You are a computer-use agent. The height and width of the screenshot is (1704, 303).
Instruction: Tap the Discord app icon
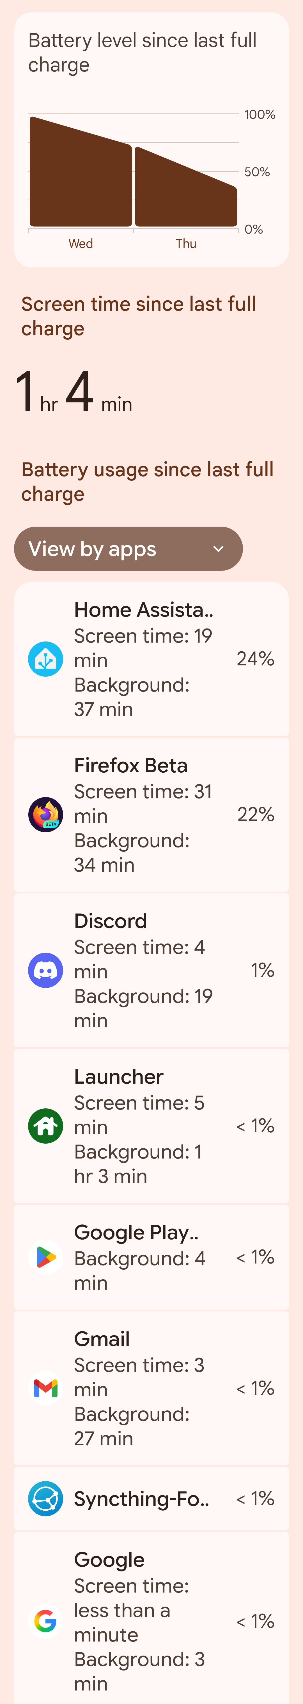(x=45, y=970)
